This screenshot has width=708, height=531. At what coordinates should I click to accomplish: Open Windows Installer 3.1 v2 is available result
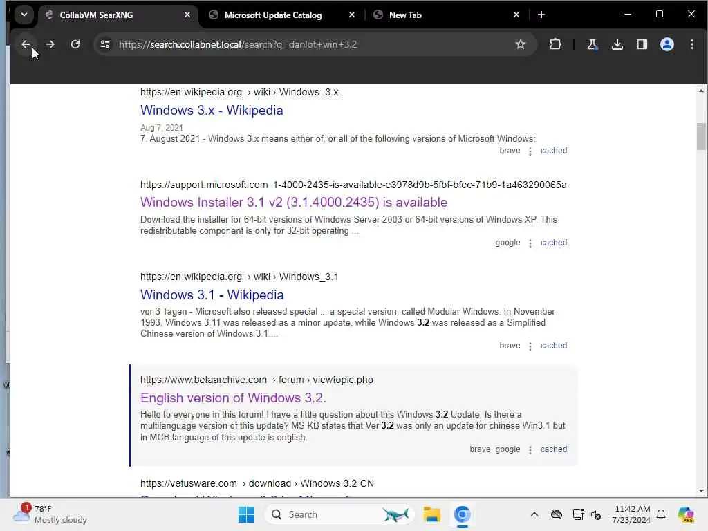[293, 203]
